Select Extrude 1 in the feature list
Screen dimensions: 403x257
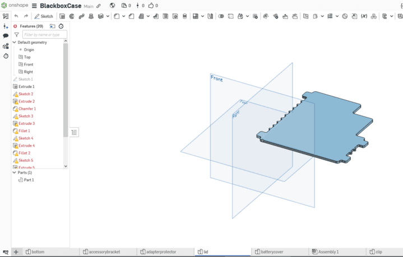(26, 87)
